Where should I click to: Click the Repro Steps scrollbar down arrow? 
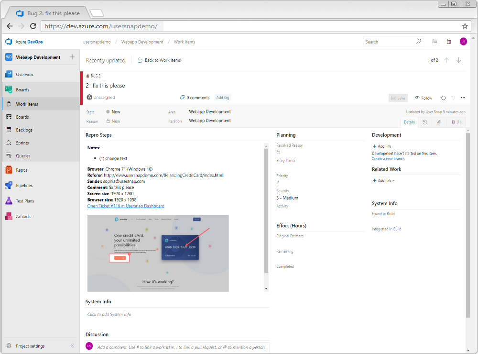tap(266, 288)
